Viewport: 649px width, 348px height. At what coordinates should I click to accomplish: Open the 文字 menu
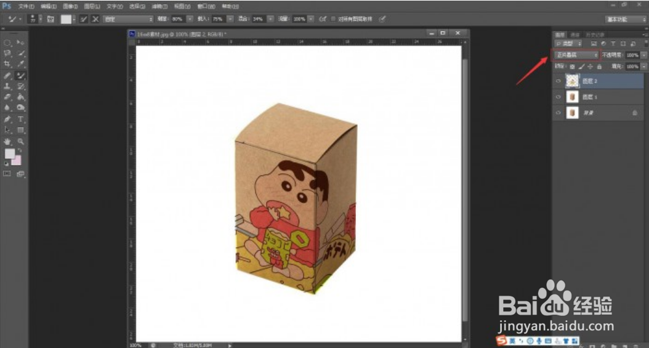point(115,6)
